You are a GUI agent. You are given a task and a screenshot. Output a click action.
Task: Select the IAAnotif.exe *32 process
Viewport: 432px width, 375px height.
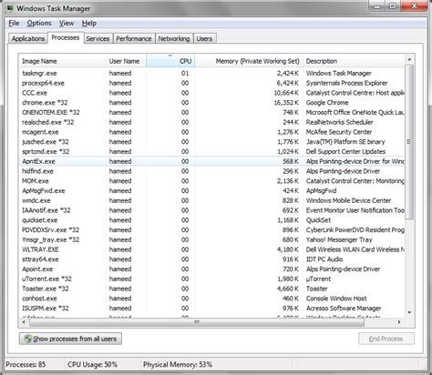coord(211,210)
